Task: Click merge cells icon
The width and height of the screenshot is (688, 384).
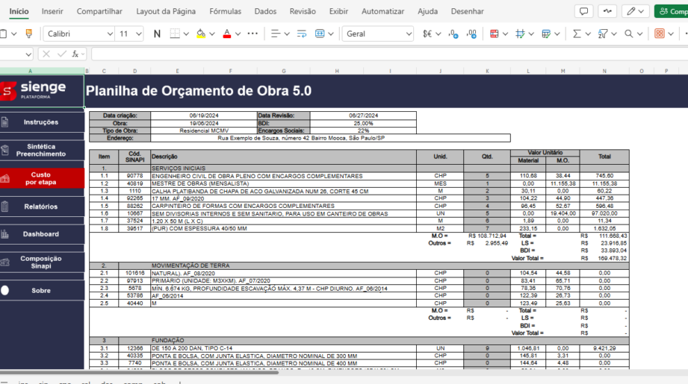Action: point(320,34)
